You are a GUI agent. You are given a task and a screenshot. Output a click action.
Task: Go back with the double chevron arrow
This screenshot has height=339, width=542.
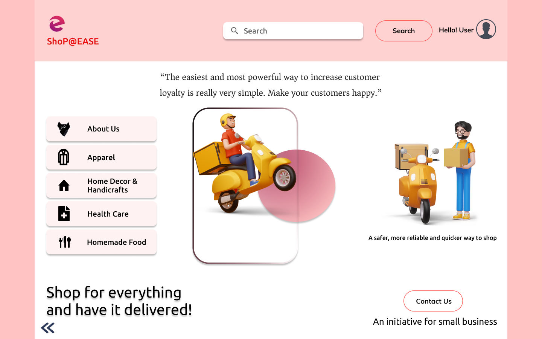tap(48, 328)
